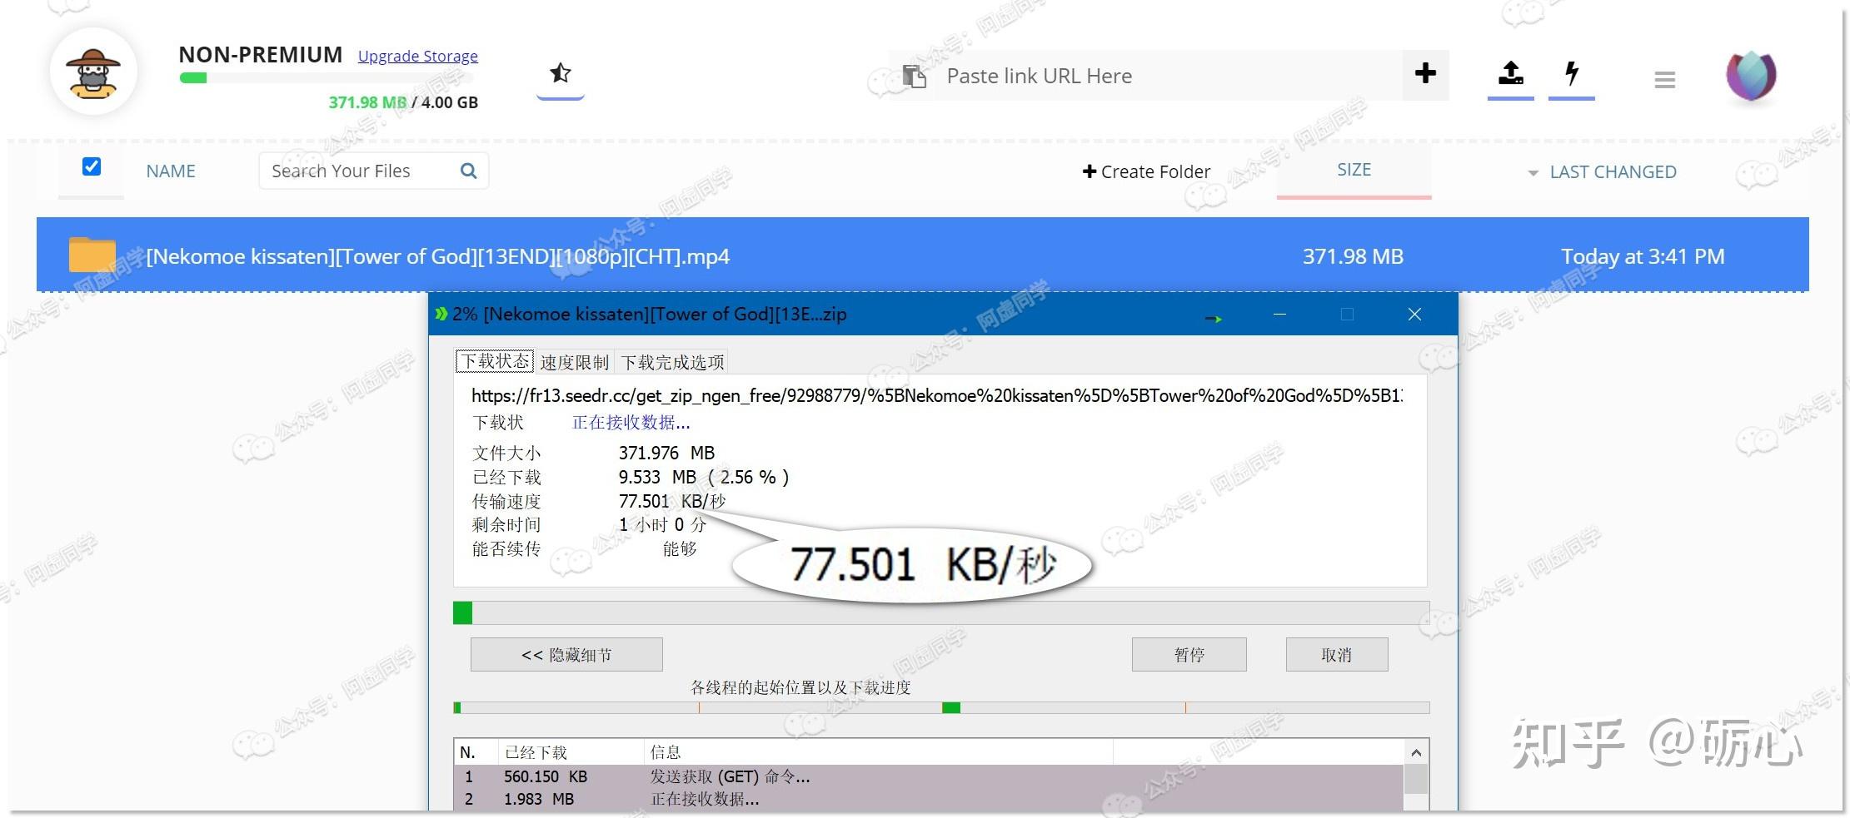Click the NON-PREMIUM account label

click(261, 55)
